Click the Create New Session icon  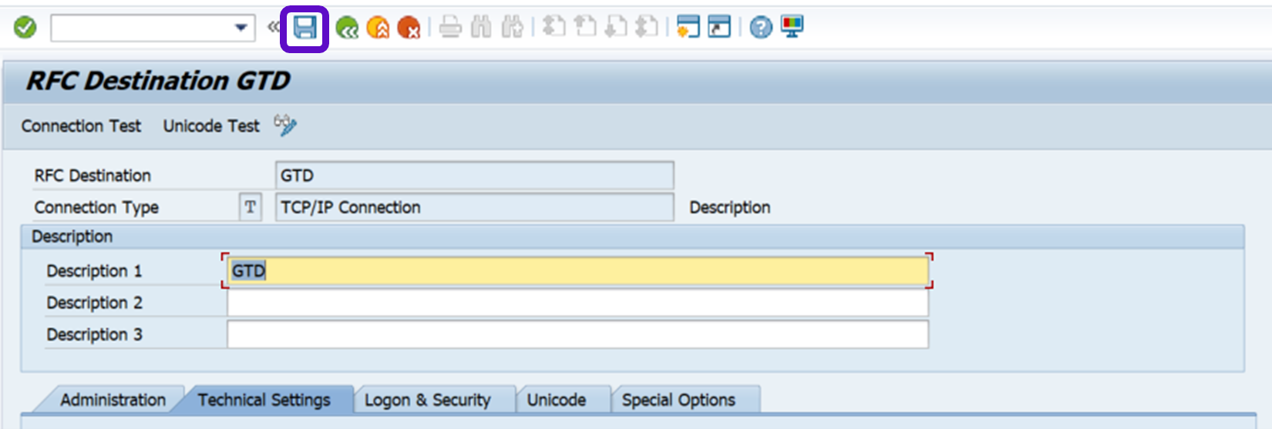pyautogui.click(x=688, y=27)
